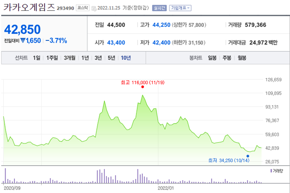The width and height of the screenshot is (290, 193).
Task: Select the 3년 line chart period
Action: pos(98,58)
